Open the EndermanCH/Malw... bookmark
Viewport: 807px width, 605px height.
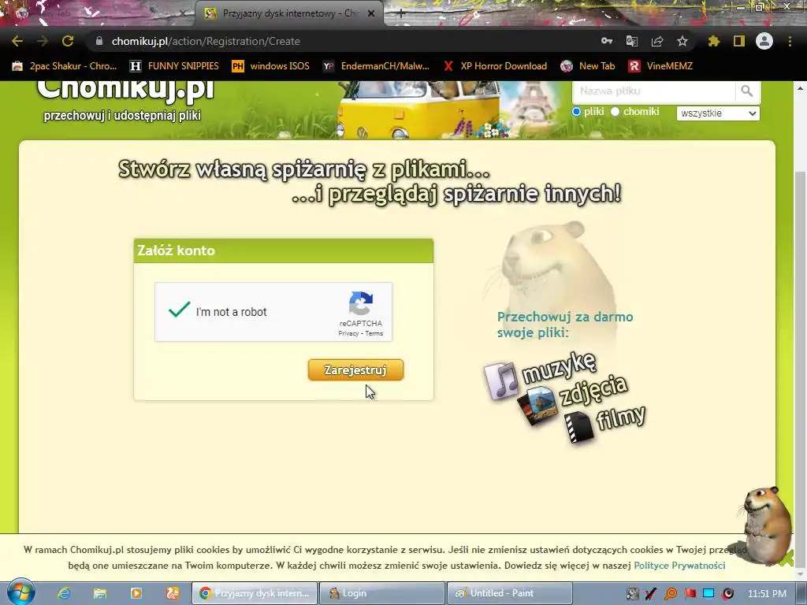coord(376,66)
